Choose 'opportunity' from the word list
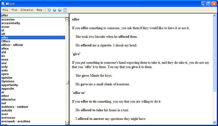Screen dimensions: 218x126 [10, 85]
